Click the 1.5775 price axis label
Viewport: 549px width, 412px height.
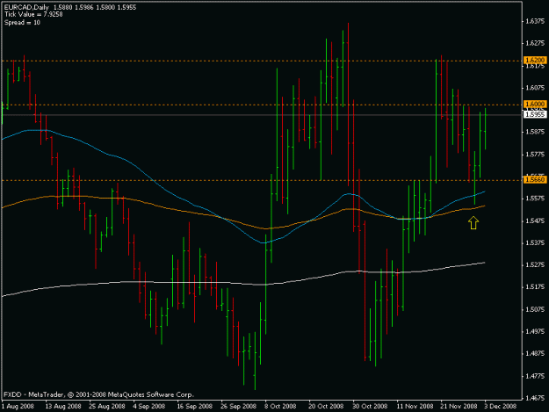pos(535,154)
